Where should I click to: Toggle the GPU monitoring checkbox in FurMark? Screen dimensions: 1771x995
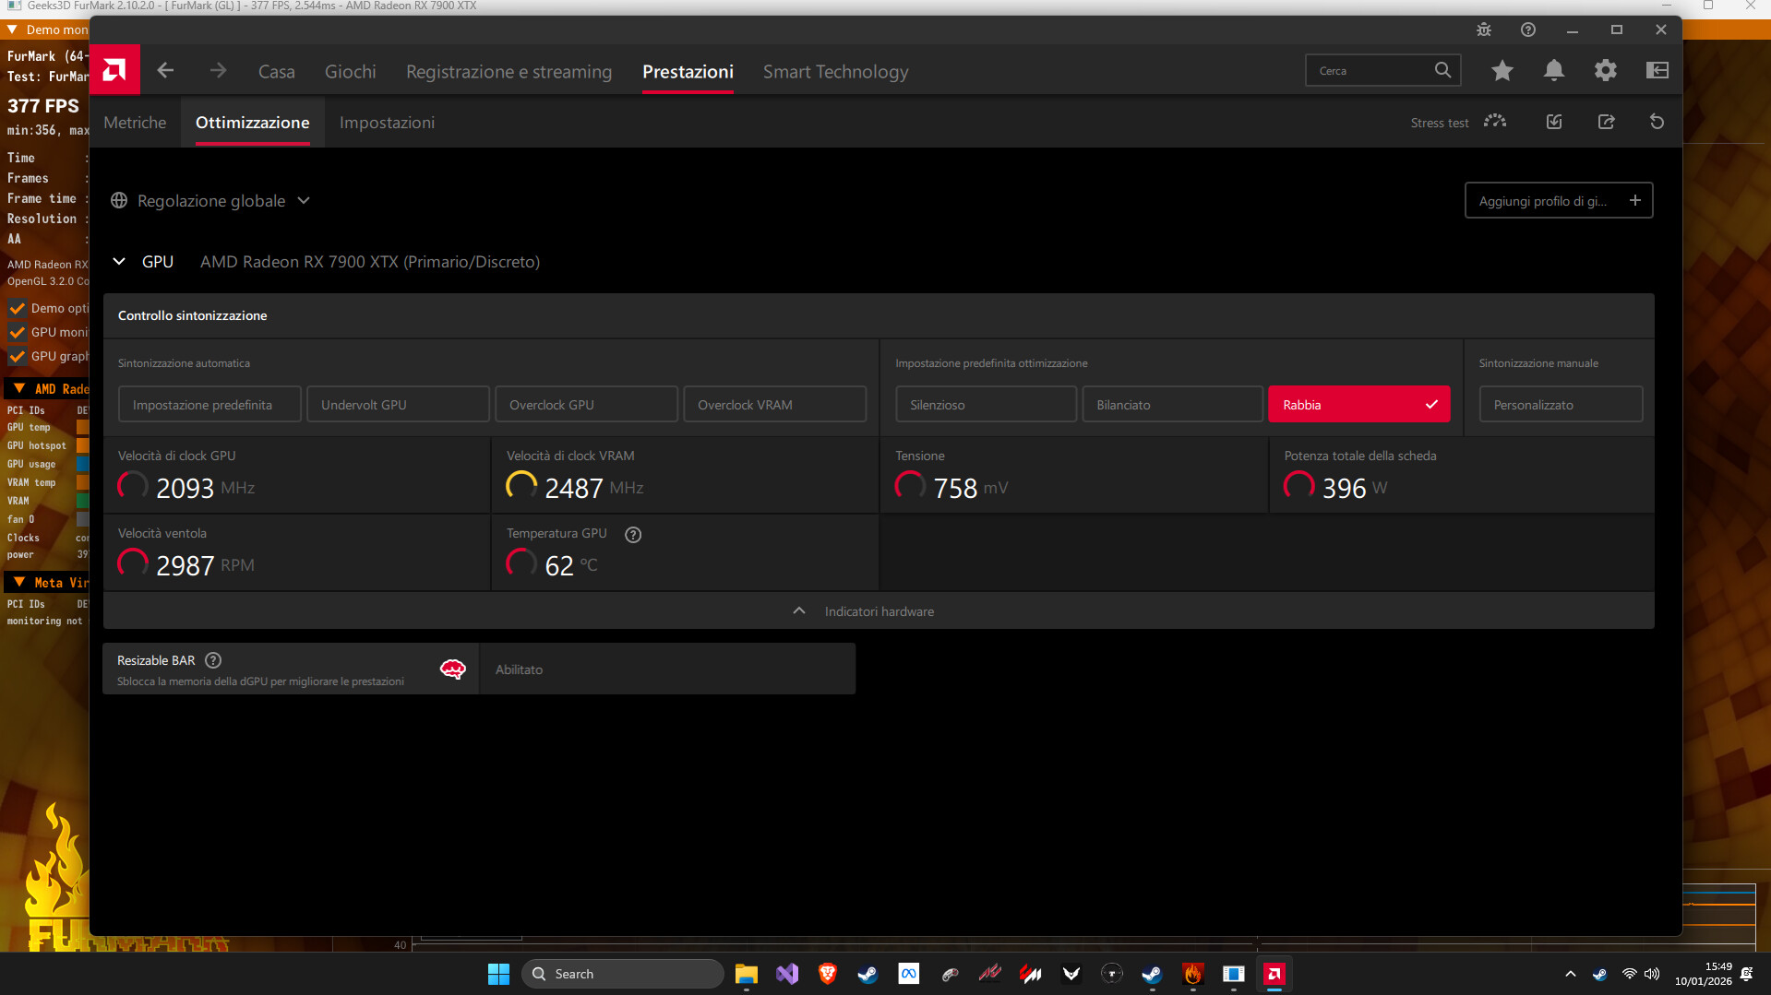17,332
